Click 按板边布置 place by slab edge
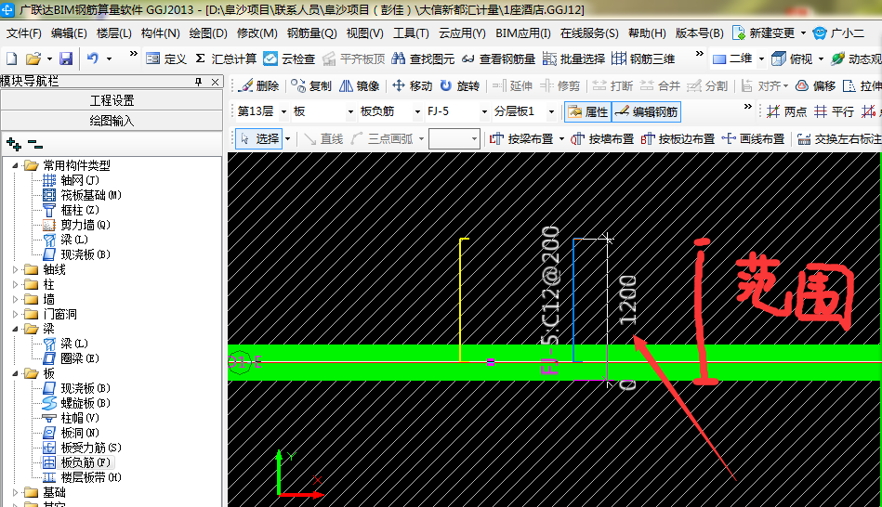Screen dimensions: 882x507 coord(678,139)
